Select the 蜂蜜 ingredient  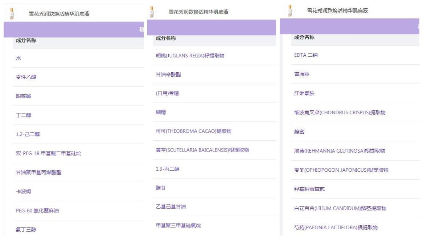pyautogui.click(x=299, y=132)
